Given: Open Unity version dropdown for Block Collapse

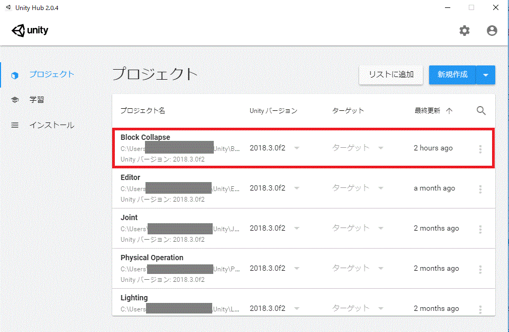Looking at the screenshot, I should (297, 148).
